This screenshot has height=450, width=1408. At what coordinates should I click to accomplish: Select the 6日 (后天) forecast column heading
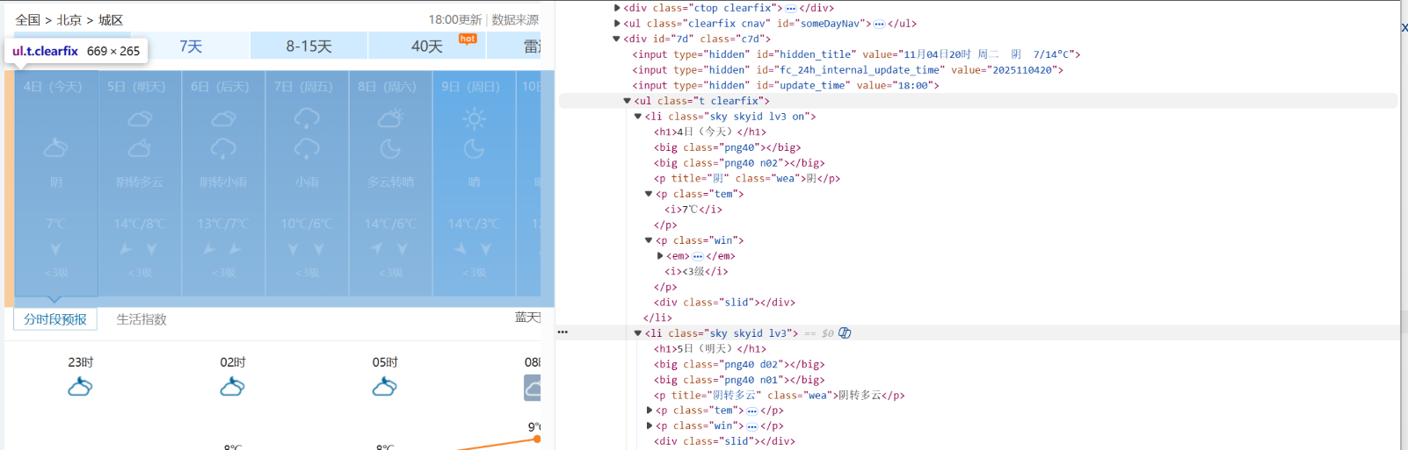220,87
